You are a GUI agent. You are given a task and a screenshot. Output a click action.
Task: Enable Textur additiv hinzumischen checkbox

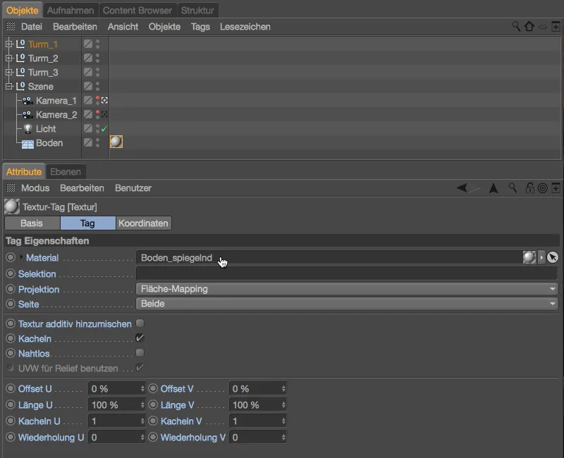pos(140,323)
